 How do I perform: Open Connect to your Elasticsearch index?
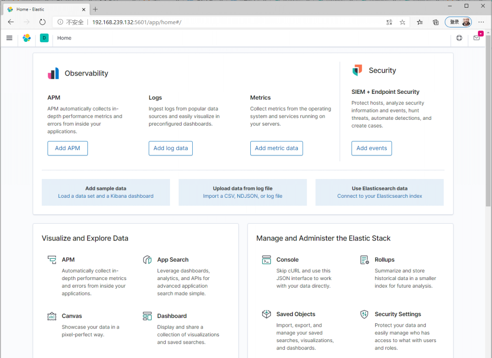click(380, 196)
